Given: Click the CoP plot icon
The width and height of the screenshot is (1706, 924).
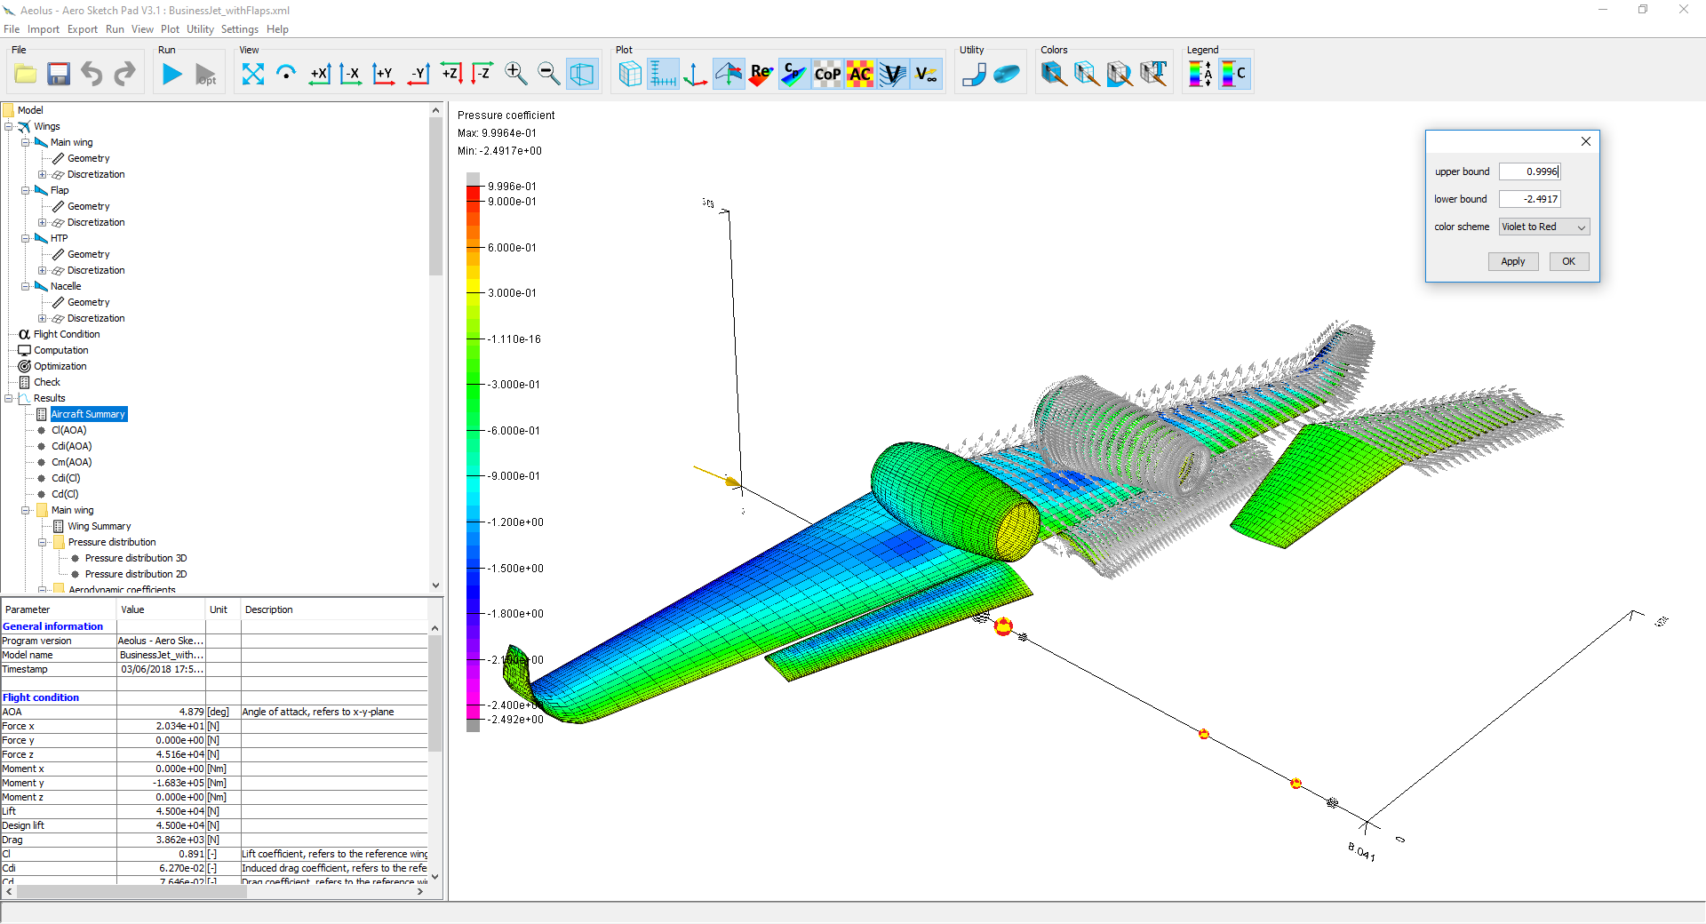Looking at the screenshot, I should (826, 74).
